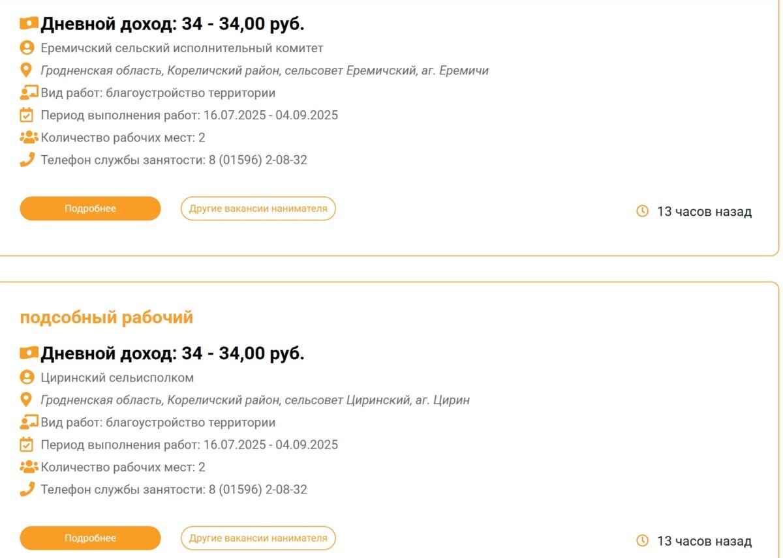The width and height of the screenshot is (783, 558).
Task: Click the money icon in the подсобный рабочий card
Action: [x=29, y=353]
